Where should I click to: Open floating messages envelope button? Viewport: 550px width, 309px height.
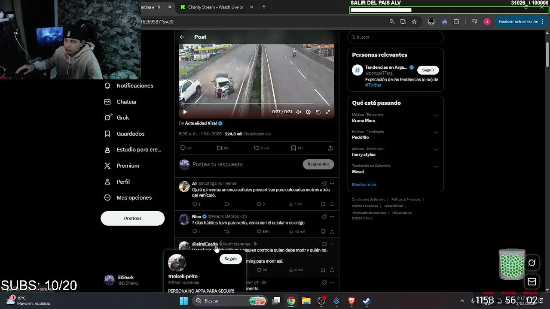click(x=532, y=282)
